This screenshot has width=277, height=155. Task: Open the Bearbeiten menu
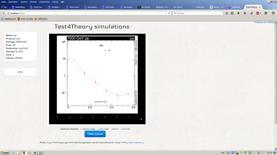coord(13,2)
